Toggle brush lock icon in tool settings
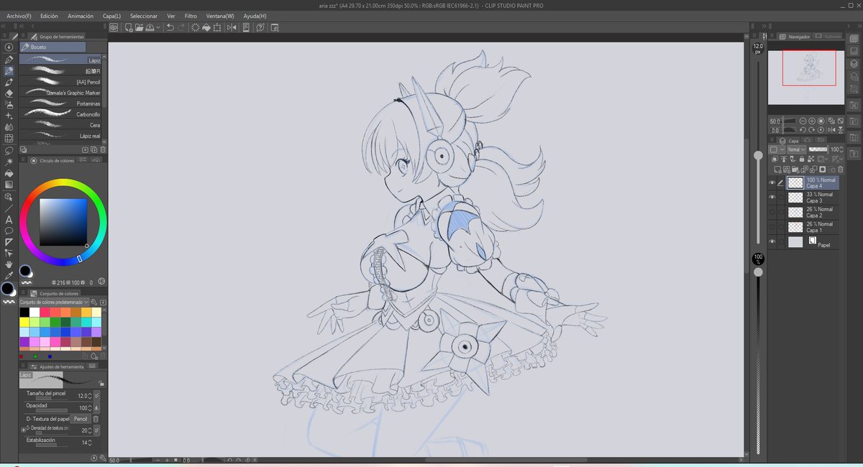 101,383
